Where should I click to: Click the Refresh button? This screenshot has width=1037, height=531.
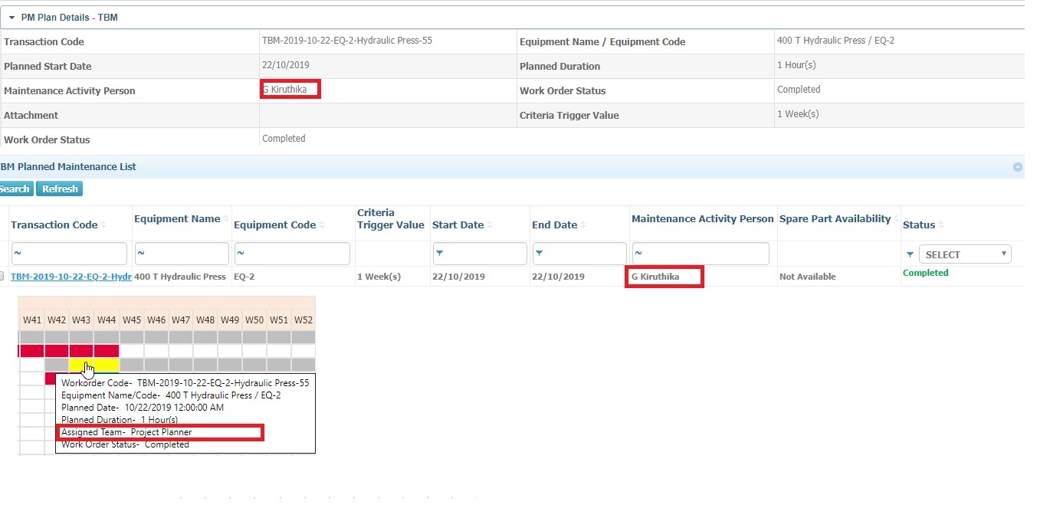click(x=60, y=188)
